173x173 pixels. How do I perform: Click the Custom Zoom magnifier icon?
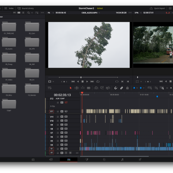[162, 88]
